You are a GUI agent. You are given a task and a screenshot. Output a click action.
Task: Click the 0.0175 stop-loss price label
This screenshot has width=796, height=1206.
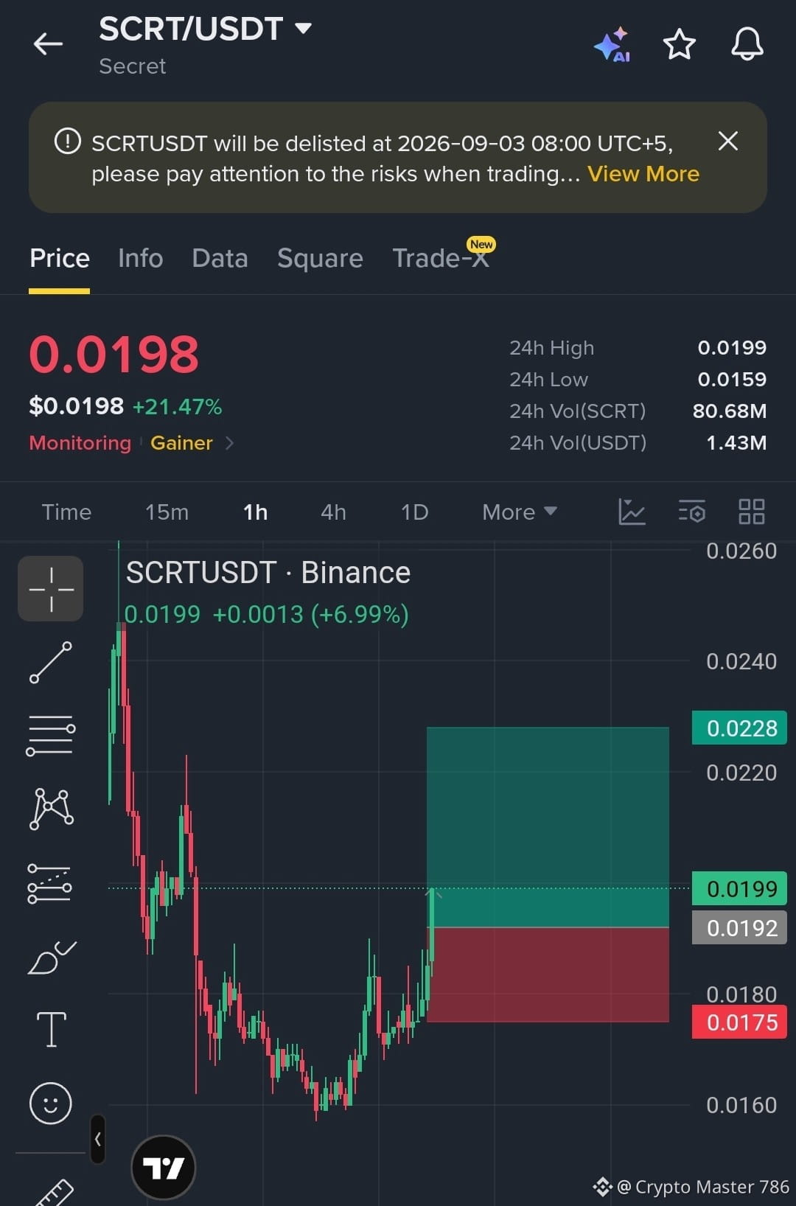pyautogui.click(x=739, y=1022)
